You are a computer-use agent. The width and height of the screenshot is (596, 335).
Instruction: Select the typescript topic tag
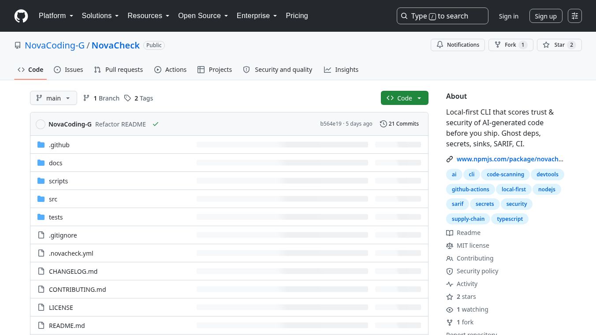[510, 219]
